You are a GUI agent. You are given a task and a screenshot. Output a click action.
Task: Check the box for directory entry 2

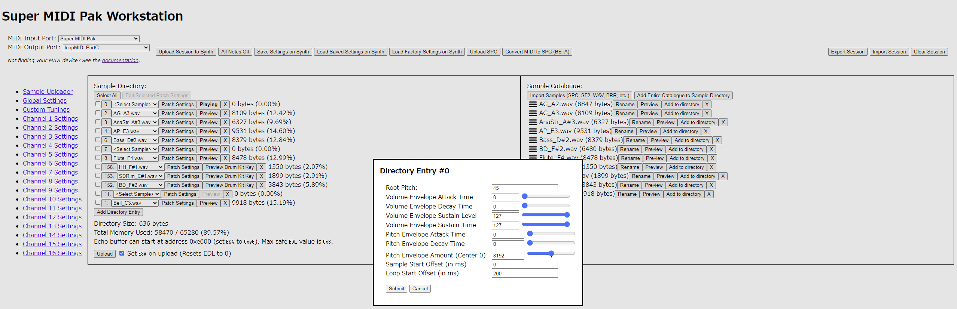click(98, 113)
